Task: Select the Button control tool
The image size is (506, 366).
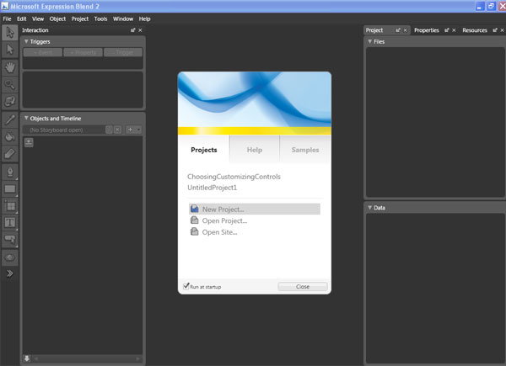Action: (9, 240)
